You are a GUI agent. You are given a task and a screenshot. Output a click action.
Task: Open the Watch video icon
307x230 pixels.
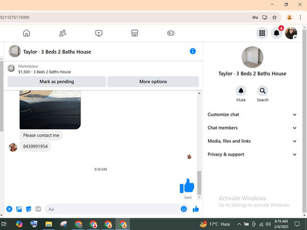pos(99,33)
